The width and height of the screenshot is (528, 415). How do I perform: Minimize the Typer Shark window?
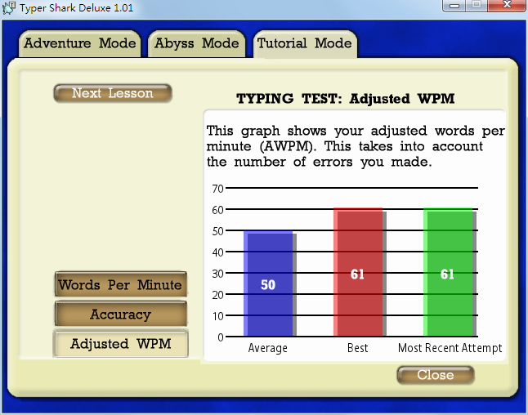(454, 6)
